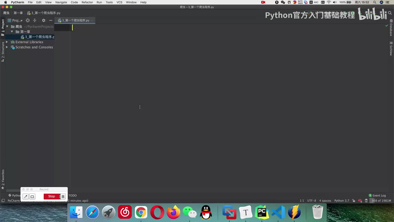Click the green inspection checkmark indicator
This screenshot has width=394, height=222.
[387, 26]
